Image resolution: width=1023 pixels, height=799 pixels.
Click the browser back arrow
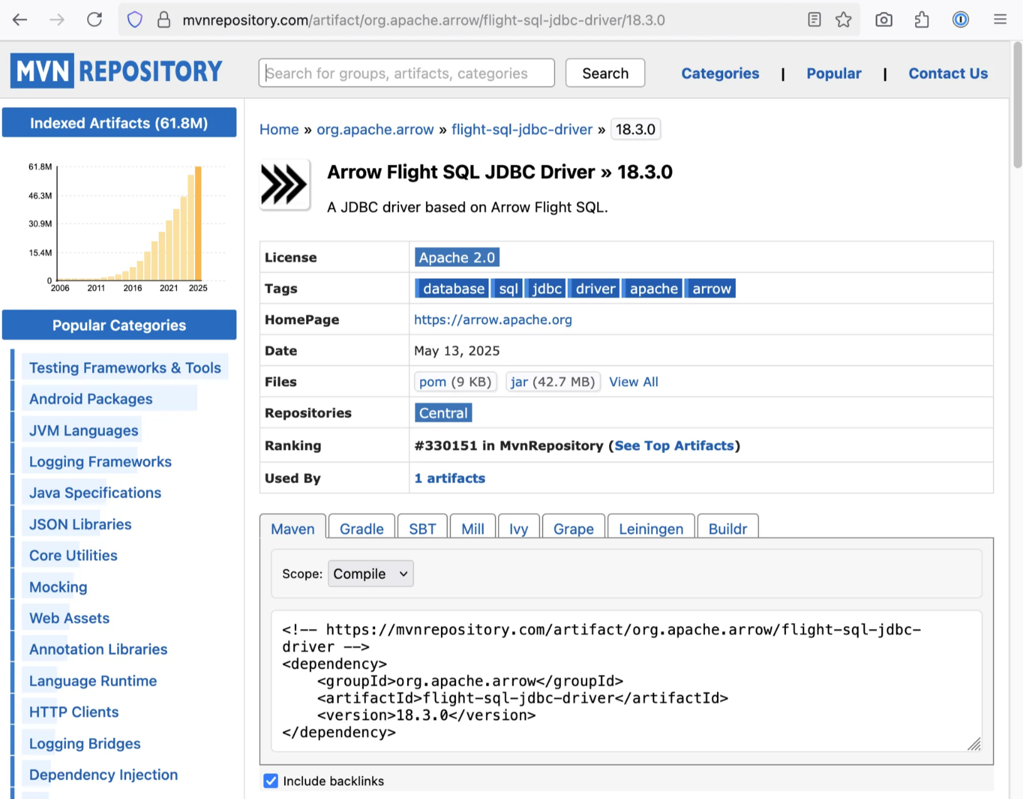pyautogui.click(x=20, y=20)
